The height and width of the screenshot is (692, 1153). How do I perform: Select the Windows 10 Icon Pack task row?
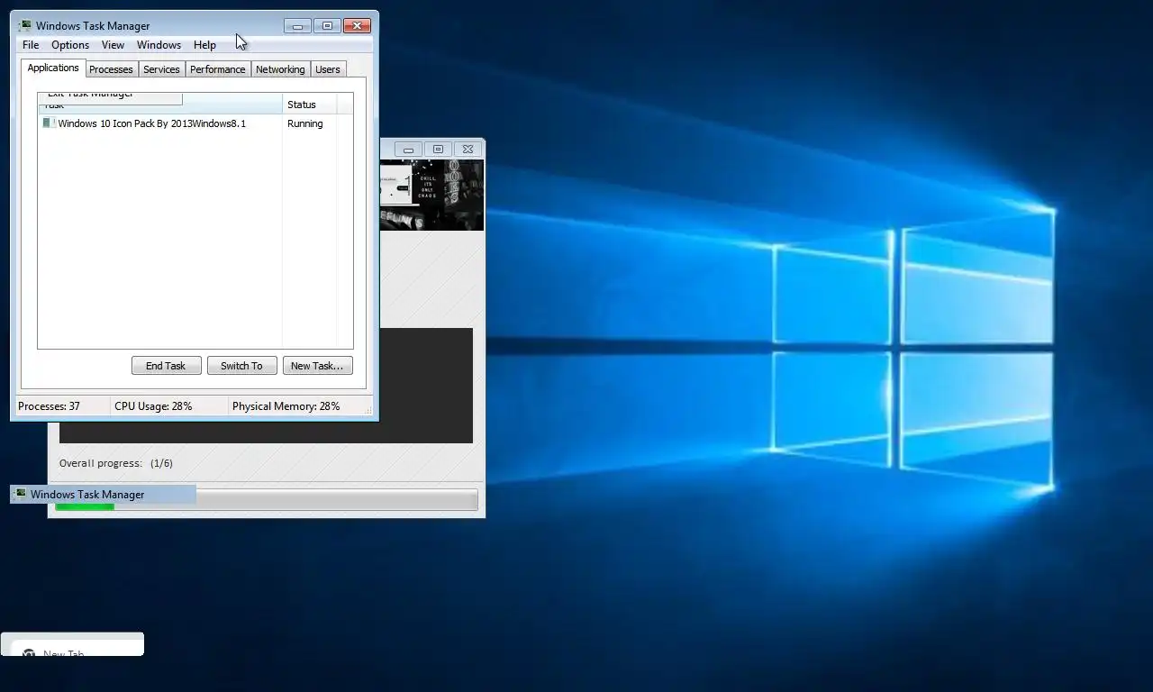pos(195,123)
